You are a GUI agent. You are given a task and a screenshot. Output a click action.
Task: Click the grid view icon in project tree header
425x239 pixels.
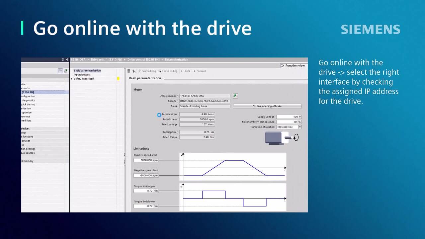click(60, 71)
